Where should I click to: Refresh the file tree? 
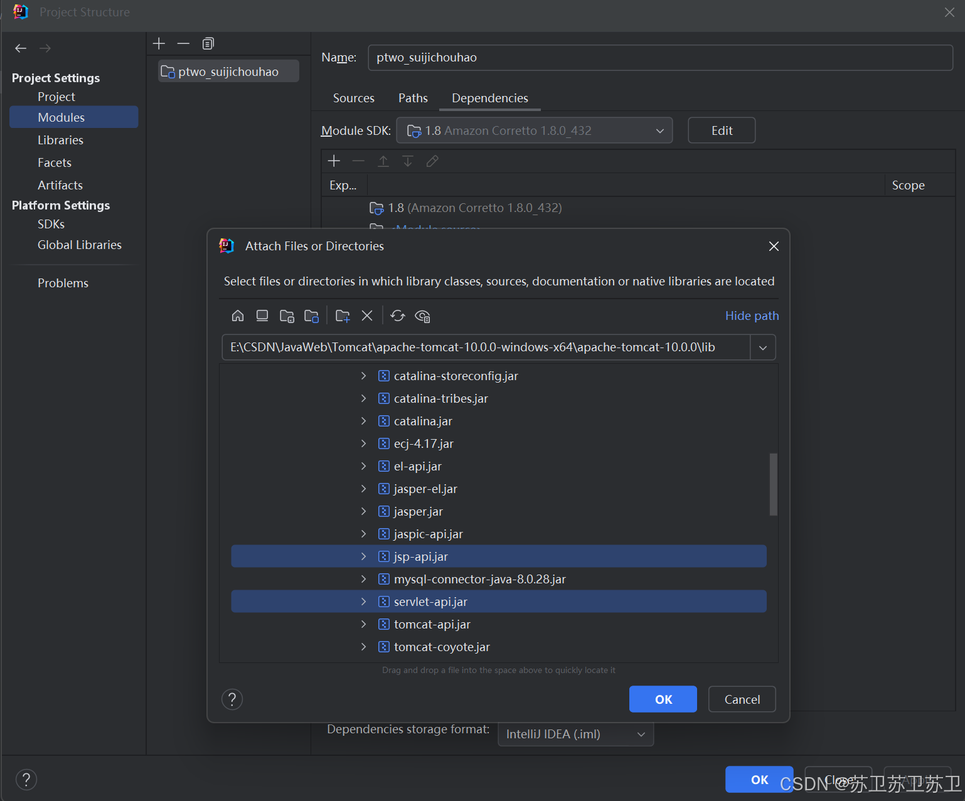[x=398, y=316]
